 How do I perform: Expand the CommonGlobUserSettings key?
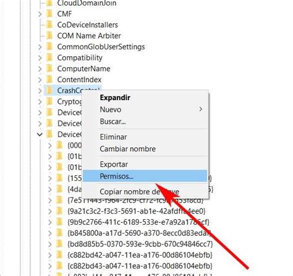[40, 47]
